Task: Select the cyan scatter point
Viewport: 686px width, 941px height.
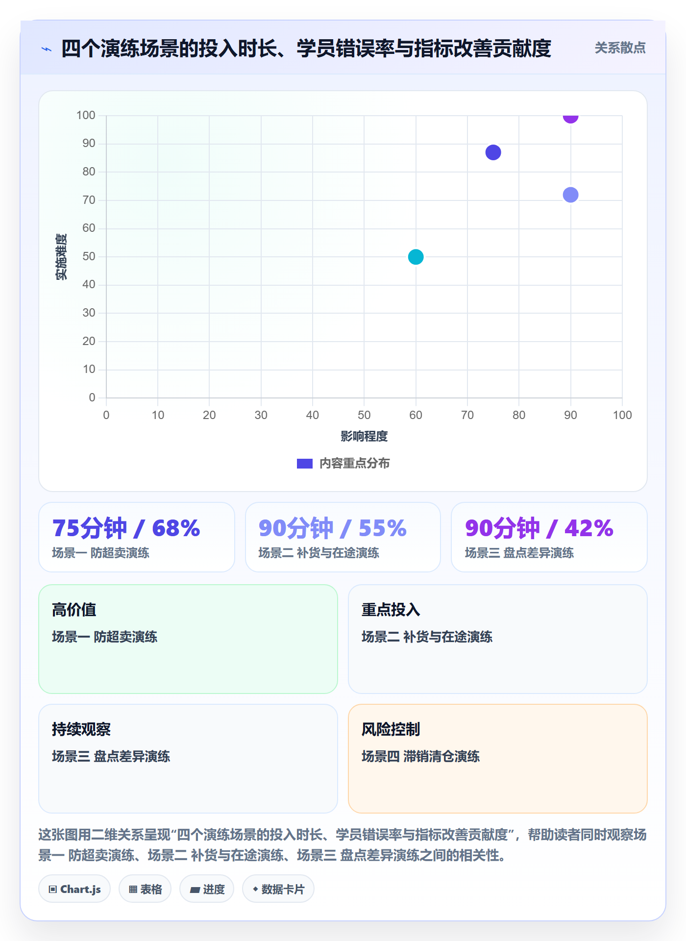Action: tap(416, 257)
